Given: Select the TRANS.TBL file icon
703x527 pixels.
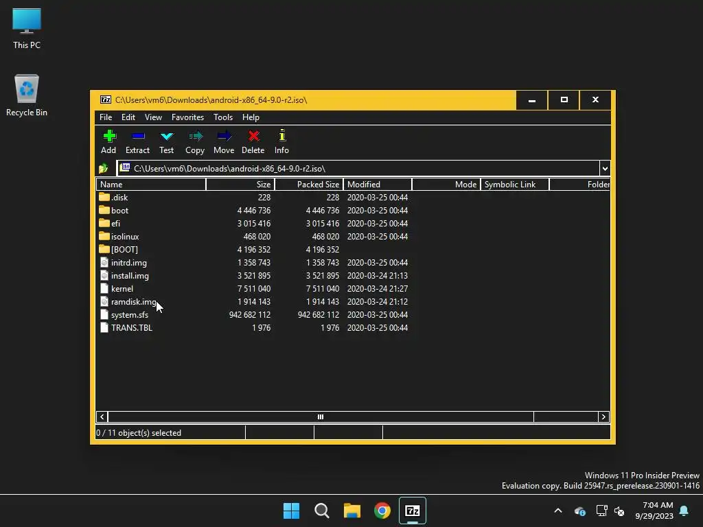Looking at the screenshot, I should click(104, 327).
